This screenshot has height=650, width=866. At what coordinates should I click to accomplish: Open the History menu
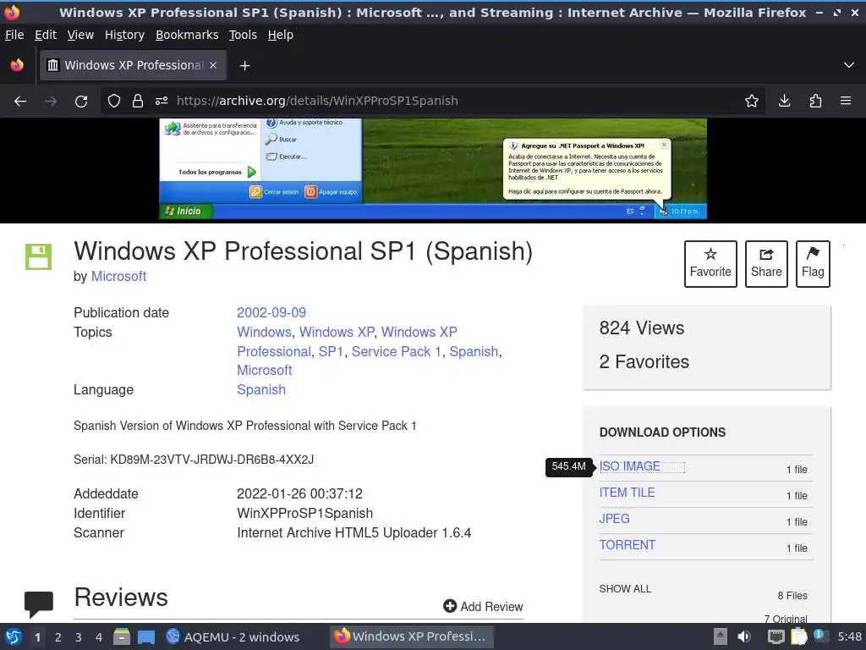125,35
